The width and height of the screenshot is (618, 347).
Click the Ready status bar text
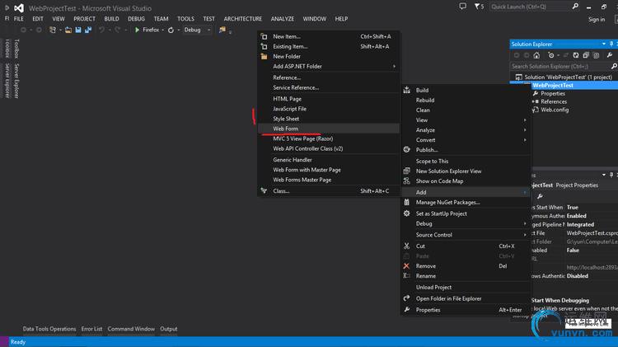[x=18, y=342]
